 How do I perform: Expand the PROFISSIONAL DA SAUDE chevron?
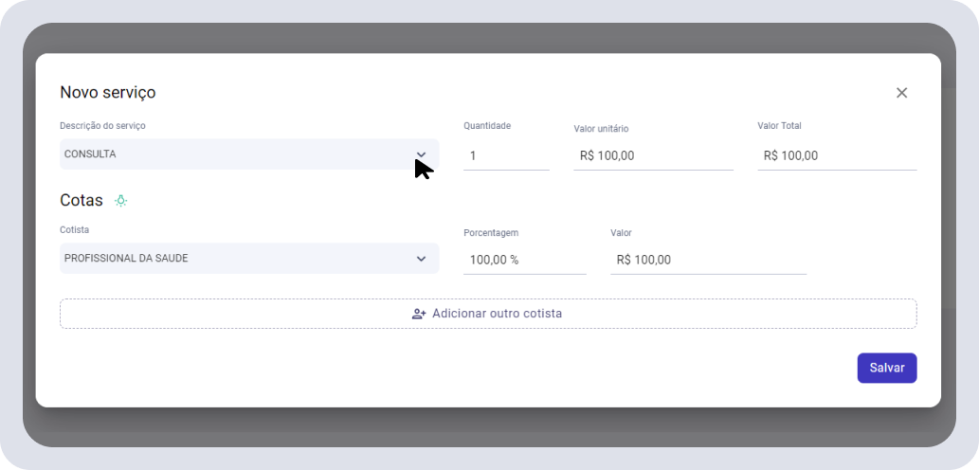tap(422, 259)
